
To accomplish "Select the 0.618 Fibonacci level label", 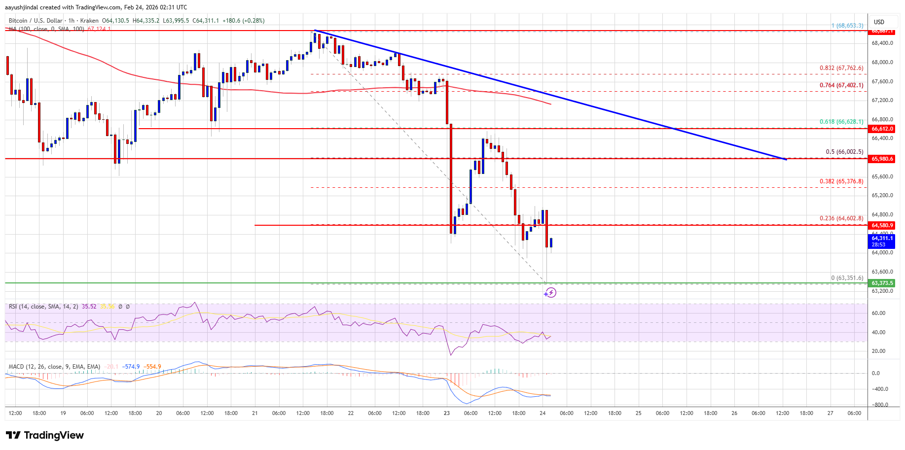I will pos(841,122).
